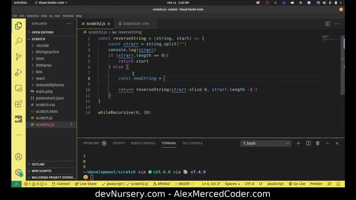Click the additional views ellipsis in activity bar
The width and height of the screenshot is (356, 200).
pos(18,135)
